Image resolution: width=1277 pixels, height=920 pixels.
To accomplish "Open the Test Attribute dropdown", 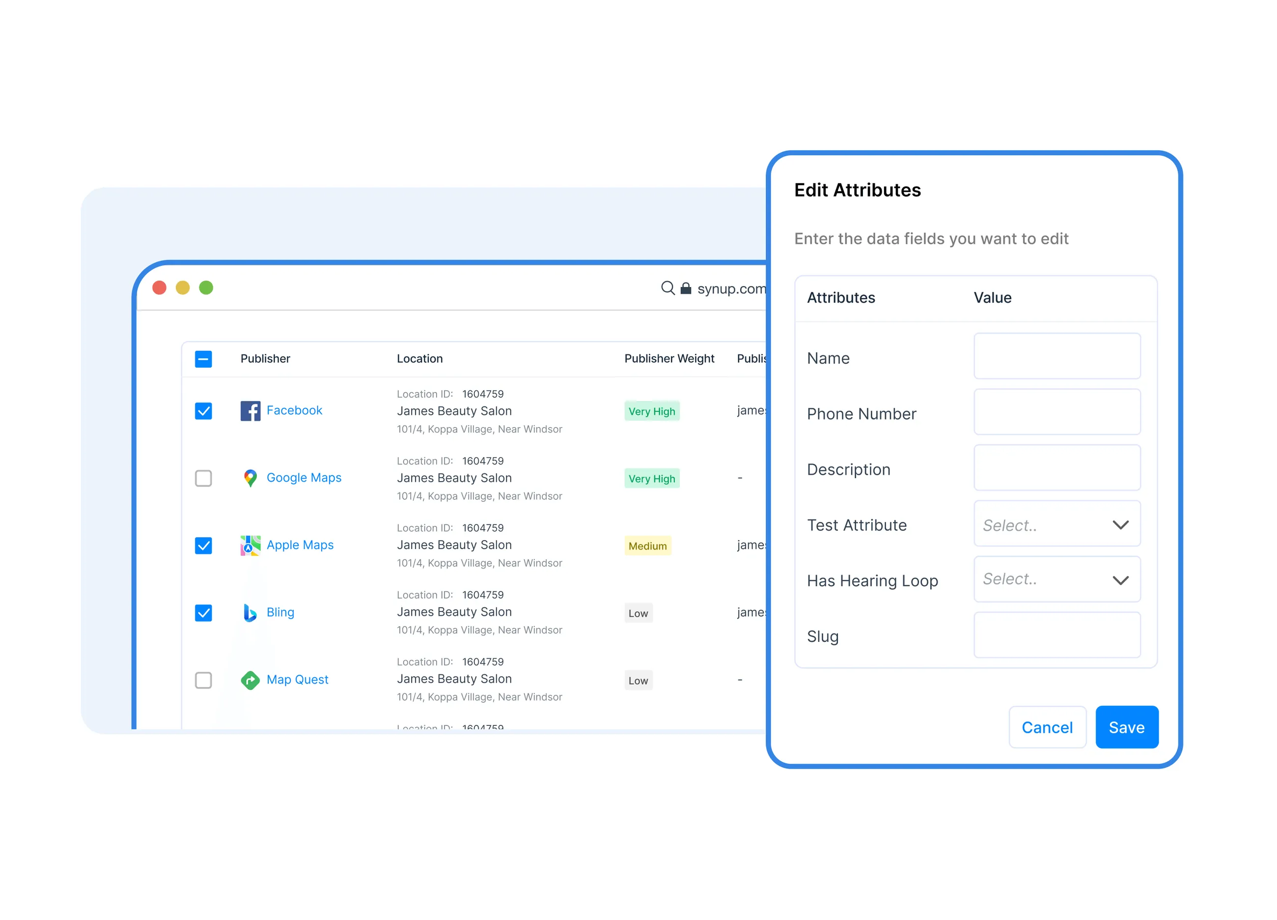I will (x=1057, y=525).
